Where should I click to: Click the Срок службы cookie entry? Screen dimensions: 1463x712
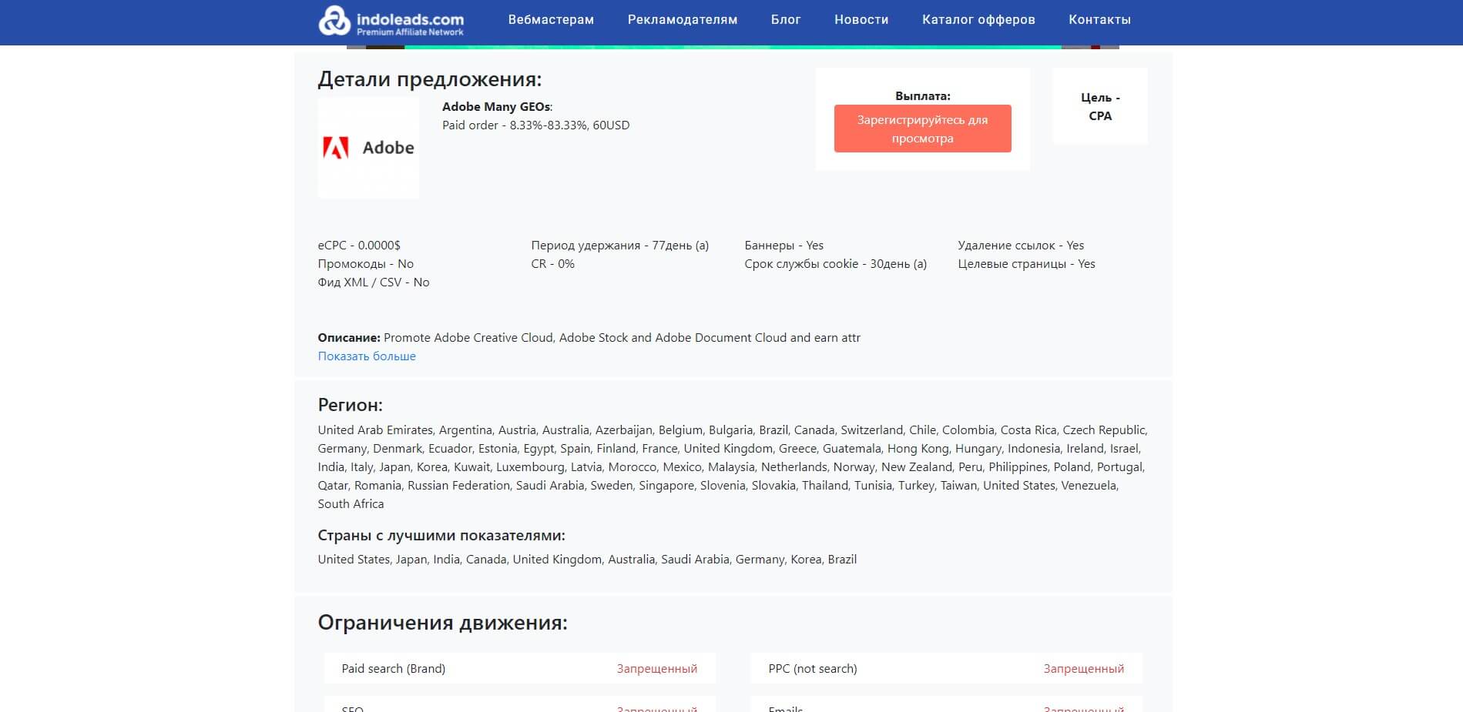coord(836,264)
